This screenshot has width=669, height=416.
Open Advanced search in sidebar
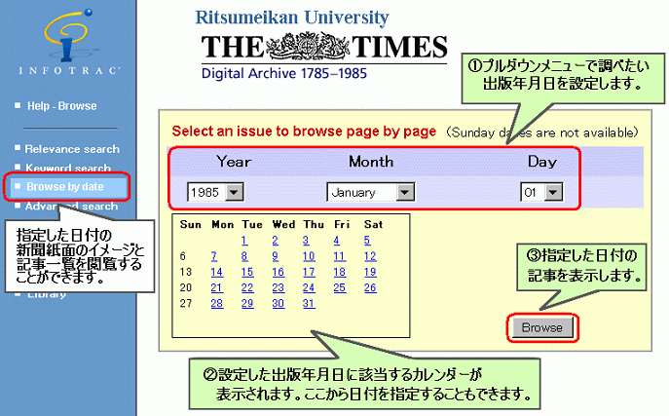pos(71,207)
